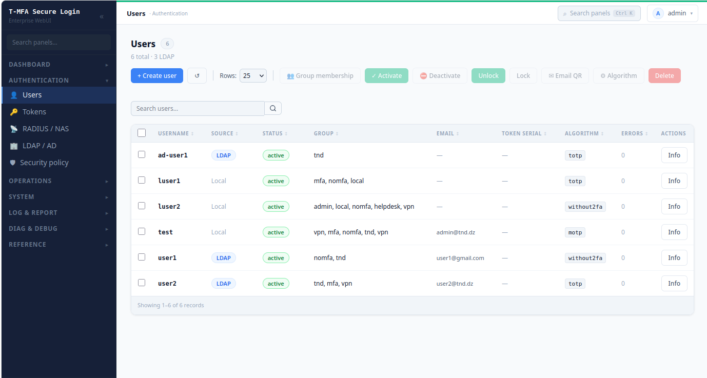Sort table by the Errors column arrows
Image resolution: width=707 pixels, height=378 pixels.
pyautogui.click(x=646, y=133)
